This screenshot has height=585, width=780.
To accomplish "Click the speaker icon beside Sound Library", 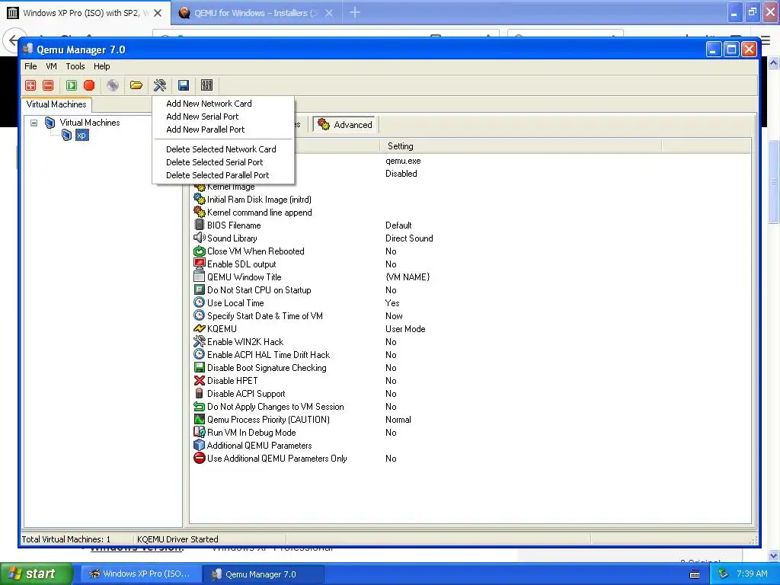I will [200, 238].
